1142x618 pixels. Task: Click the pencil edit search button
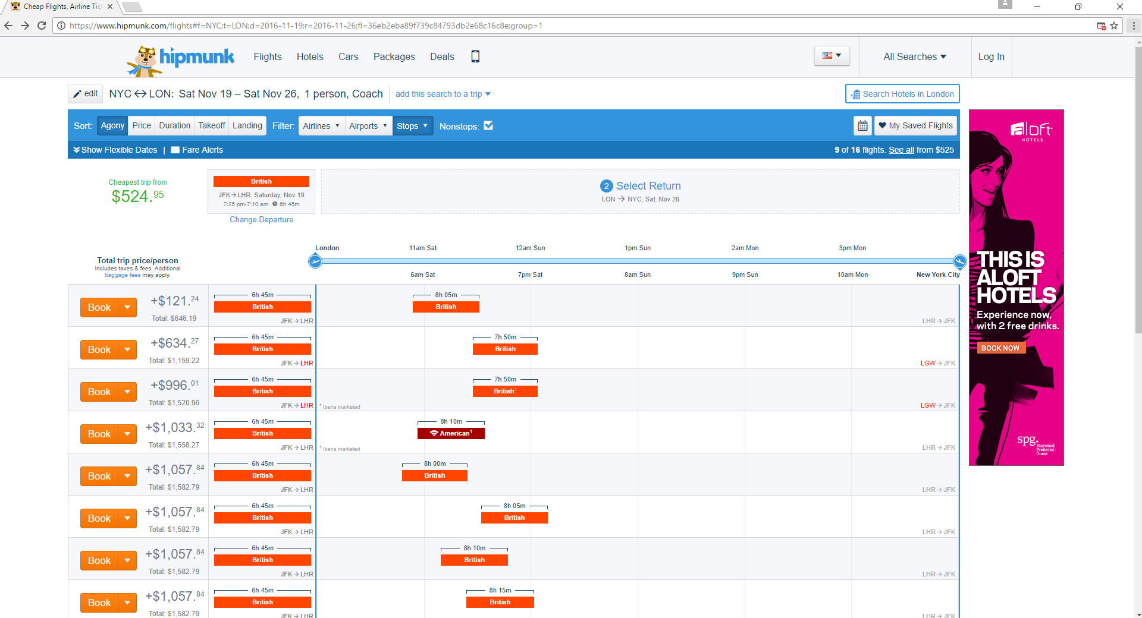86,94
